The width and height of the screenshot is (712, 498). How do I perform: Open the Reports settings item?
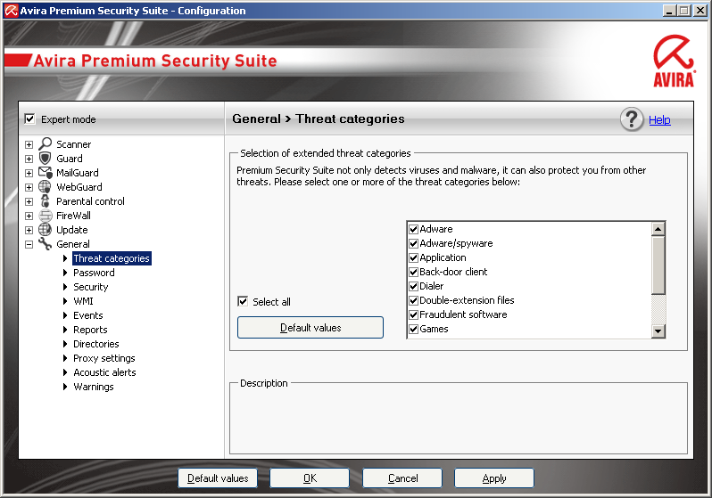(x=90, y=330)
